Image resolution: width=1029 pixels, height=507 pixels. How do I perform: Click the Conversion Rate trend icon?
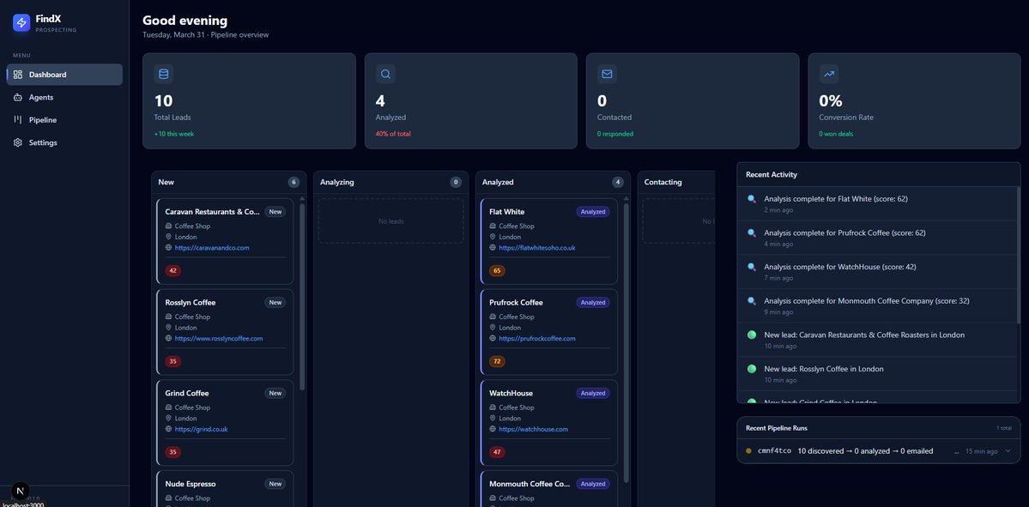click(829, 74)
